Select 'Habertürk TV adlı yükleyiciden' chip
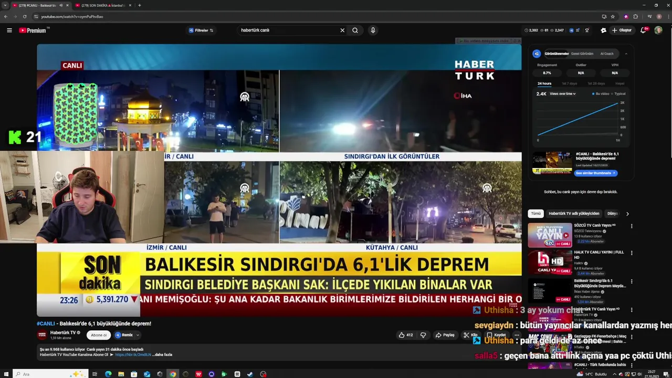The image size is (672, 378). pyautogui.click(x=574, y=214)
